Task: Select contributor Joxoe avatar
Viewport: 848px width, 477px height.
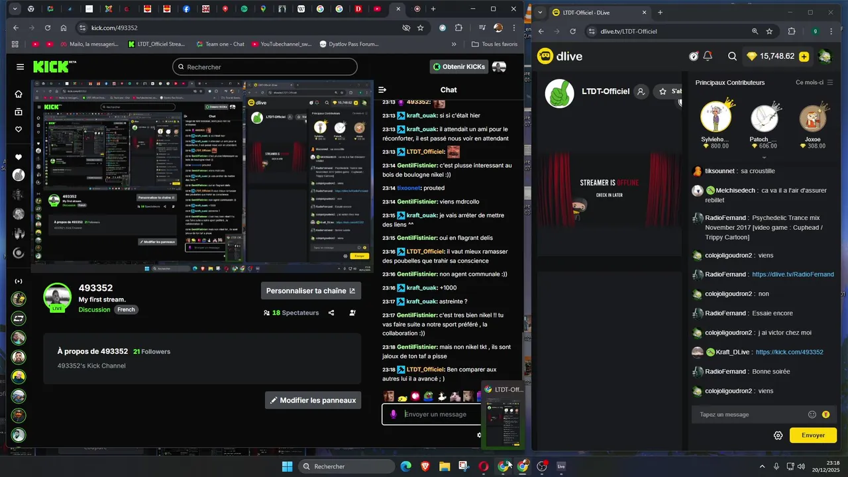Action: (x=812, y=118)
